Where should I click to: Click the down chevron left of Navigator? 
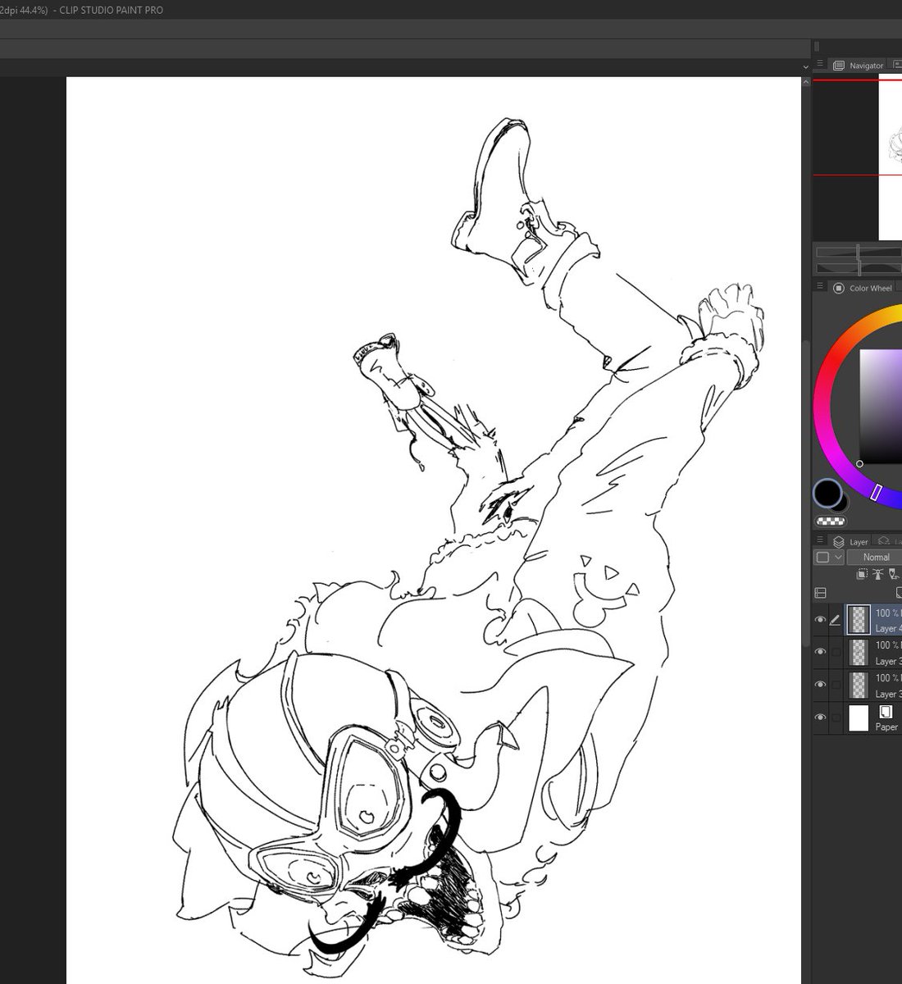(805, 66)
